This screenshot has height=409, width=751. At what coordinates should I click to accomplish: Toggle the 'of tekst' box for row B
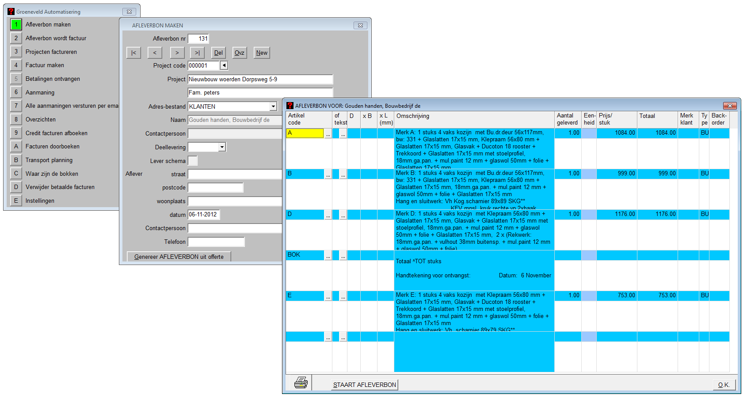coord(336,174)
